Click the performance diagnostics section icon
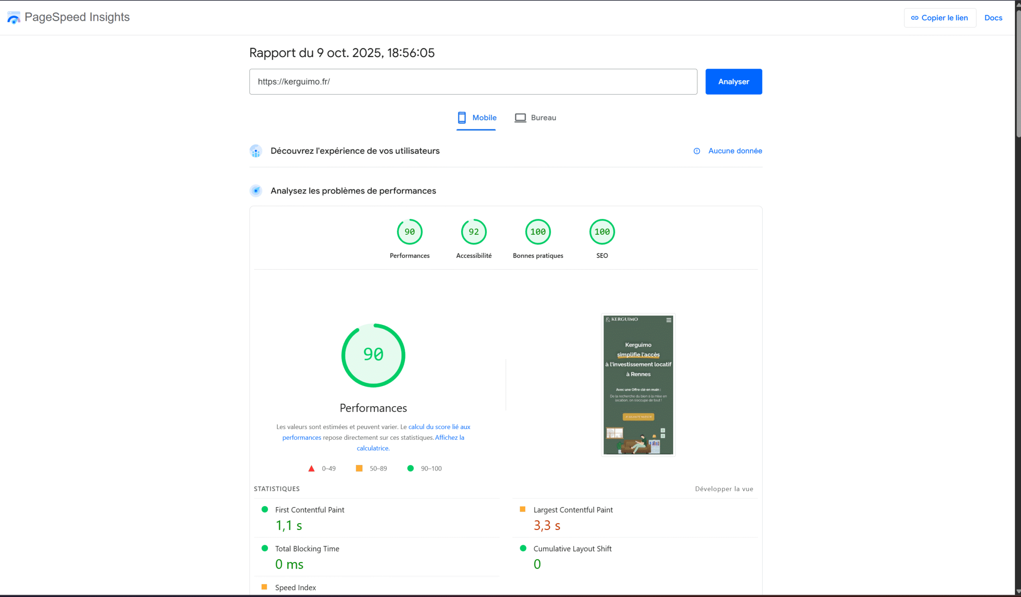The height and width of the screenshot is (597, 1021). point(256,191)
